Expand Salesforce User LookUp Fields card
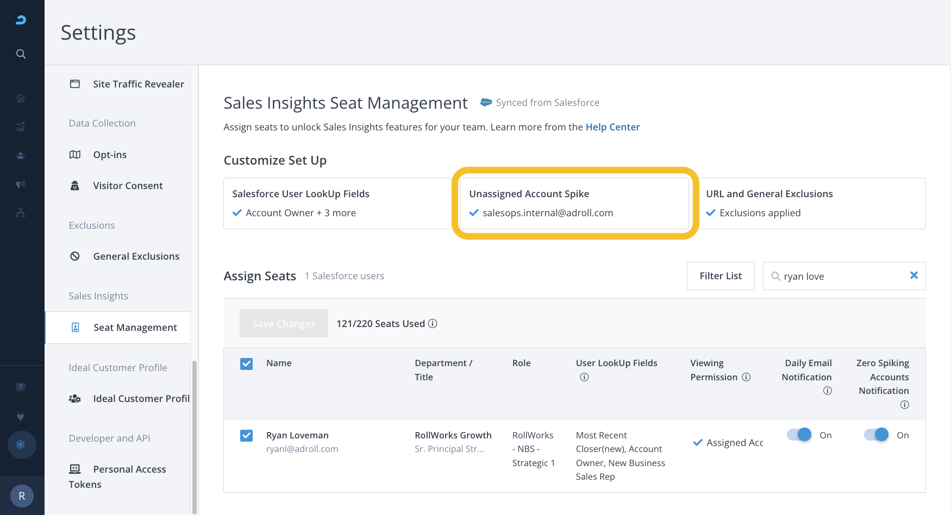This screenshot has height=515, width=951. (x=337, y=203)
